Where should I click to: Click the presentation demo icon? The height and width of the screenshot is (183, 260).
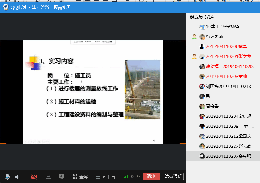pyautogui.click(x=61, y=177)
